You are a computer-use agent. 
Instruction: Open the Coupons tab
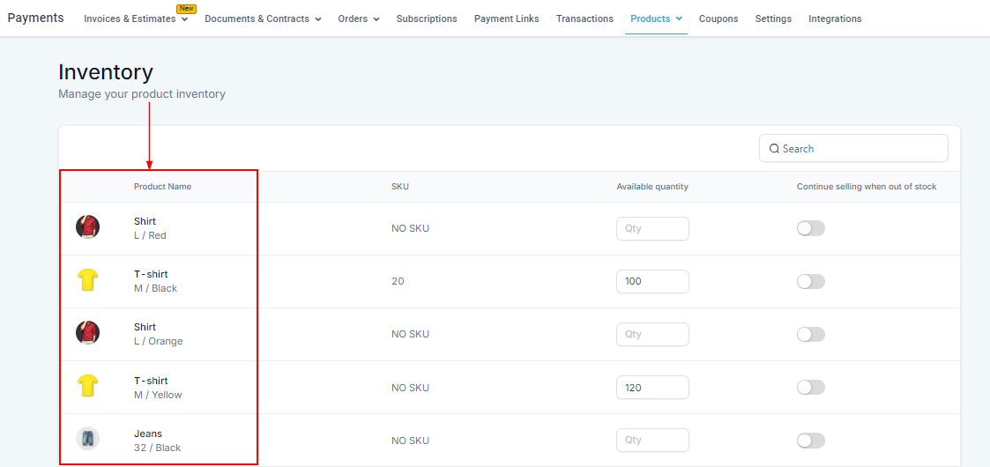718,19
